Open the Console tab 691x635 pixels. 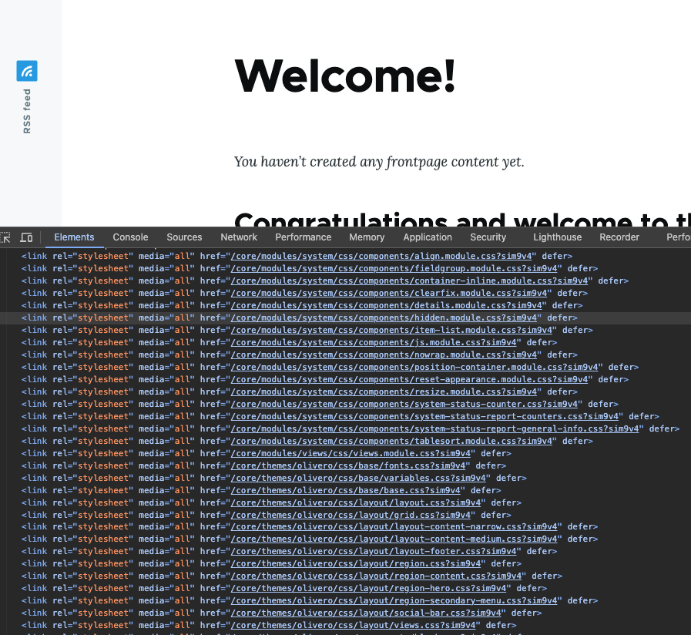click(x=130, y=237)
